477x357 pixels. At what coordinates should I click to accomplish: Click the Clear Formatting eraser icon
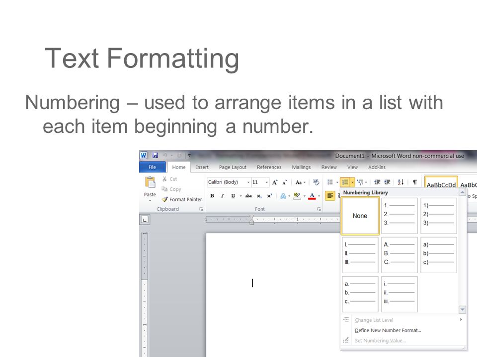tap(316, 182)
